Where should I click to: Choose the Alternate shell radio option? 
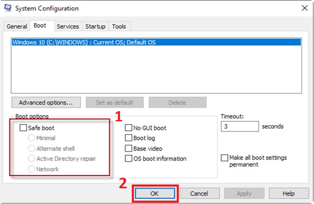31,148
